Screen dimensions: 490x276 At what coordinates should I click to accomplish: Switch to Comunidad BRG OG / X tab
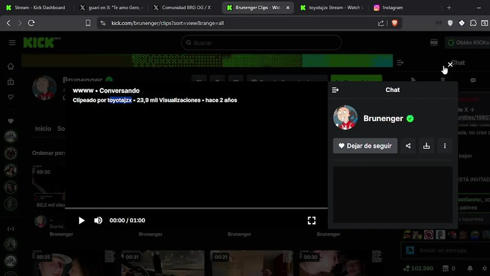coord(185,8)
